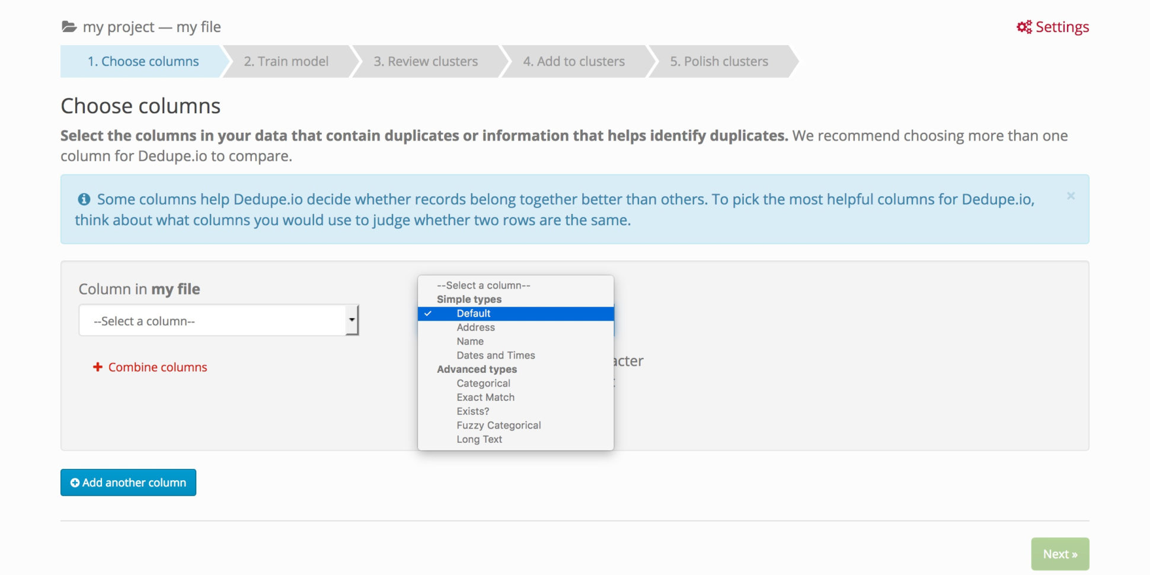This screenshot has width=1150, height=575.
Task: Click the Combine columns link
Action: point(157,367)
